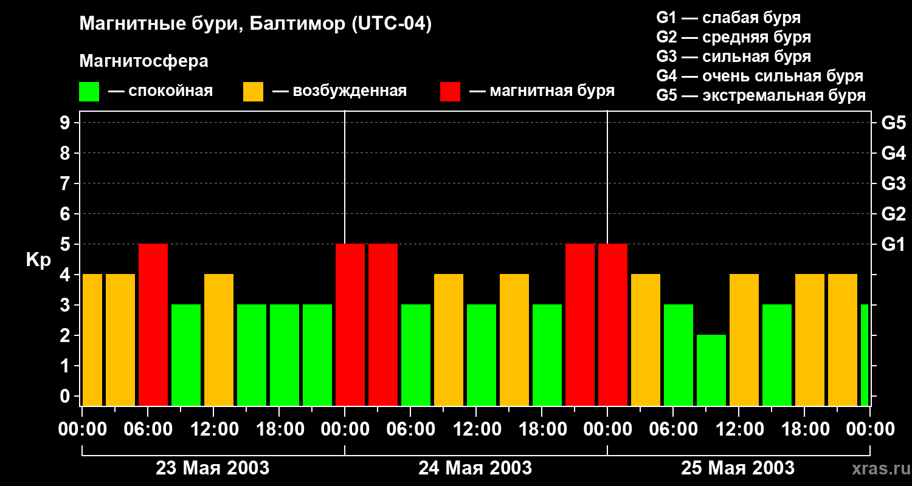Viewport: 912px width, 486px height.
Task: Click the 'G3 — сильная буря' legend entry
Action: 733,56
